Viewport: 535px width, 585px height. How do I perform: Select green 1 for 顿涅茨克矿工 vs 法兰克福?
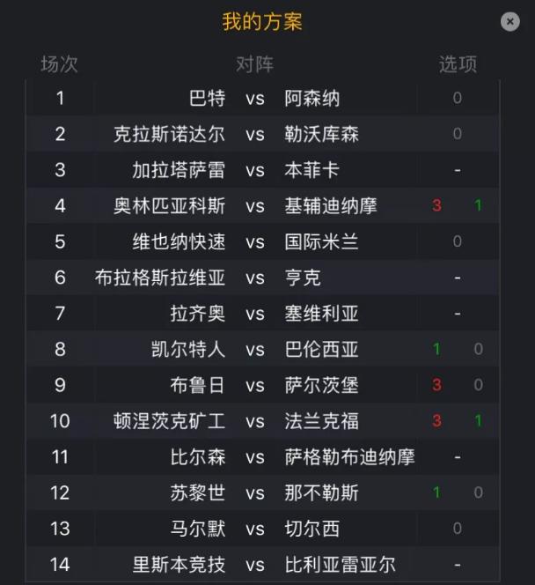pos(479,421)
